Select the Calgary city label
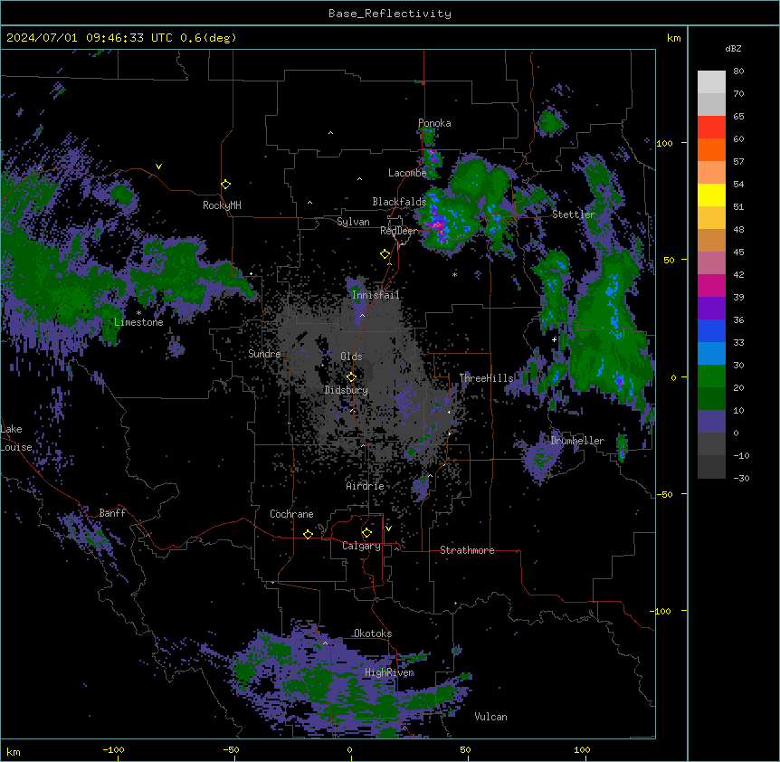Image resolution: width=780 pixels, height=762 pixels. click(x=361, y=546)
